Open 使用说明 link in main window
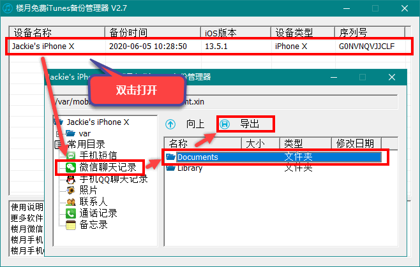The height and width of the screenshot is (267, 420). [x=27, y=207]
